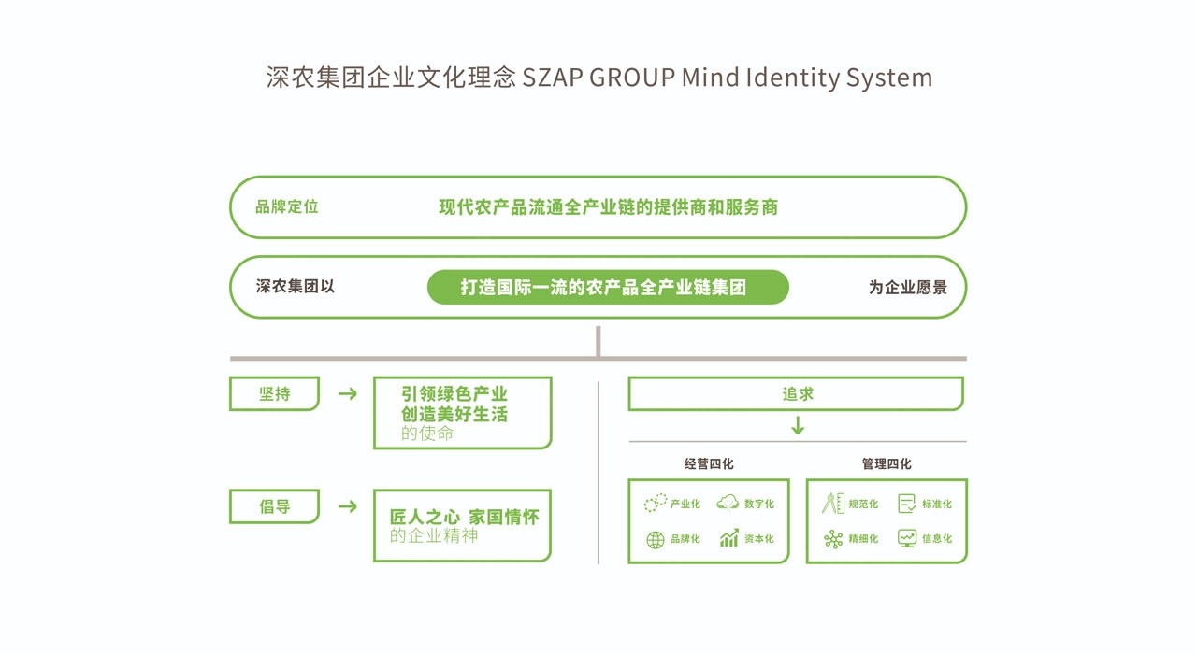Click the cloud tree icon beside 数字化
This screenshot has height=654, width=1197.
click(728, 504)
